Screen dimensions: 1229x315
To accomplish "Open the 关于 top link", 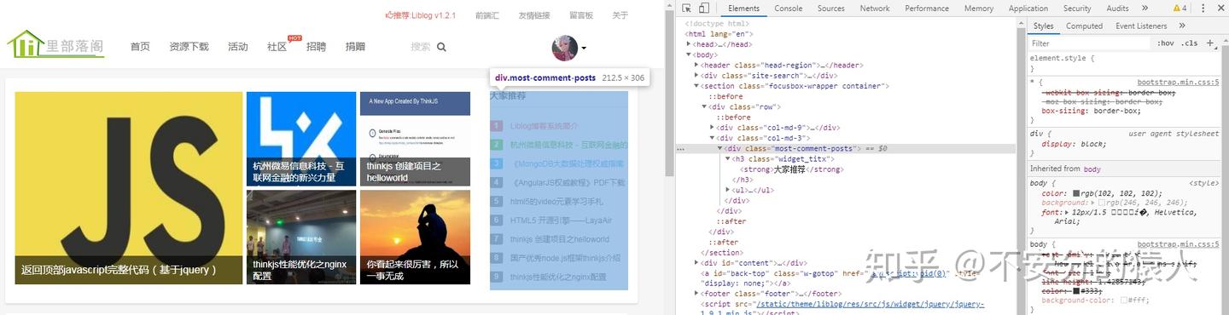I will pyautogui.click(x=620, y=15).
